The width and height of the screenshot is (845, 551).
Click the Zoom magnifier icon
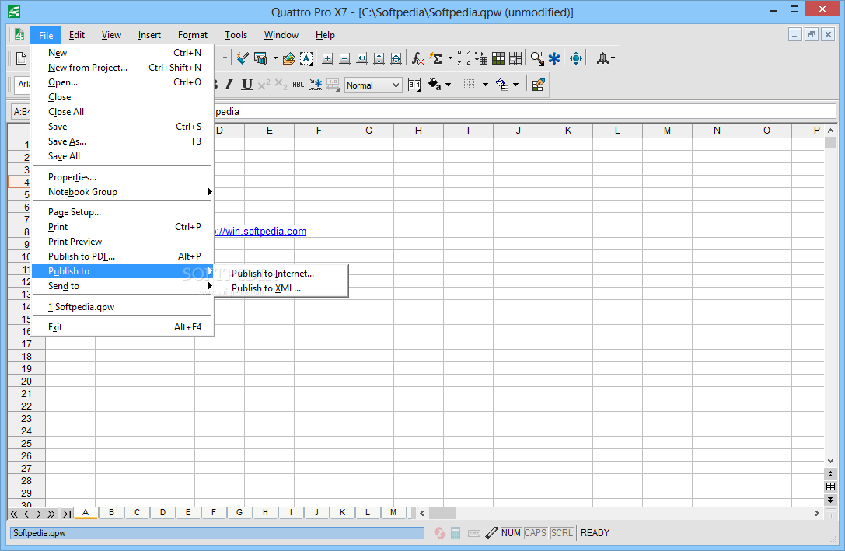pos(536,58)
